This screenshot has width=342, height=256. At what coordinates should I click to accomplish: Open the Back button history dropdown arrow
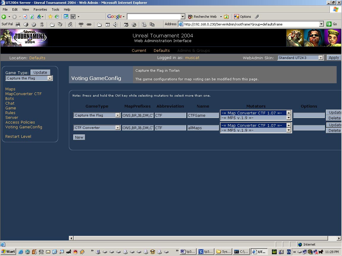(9, 17)
